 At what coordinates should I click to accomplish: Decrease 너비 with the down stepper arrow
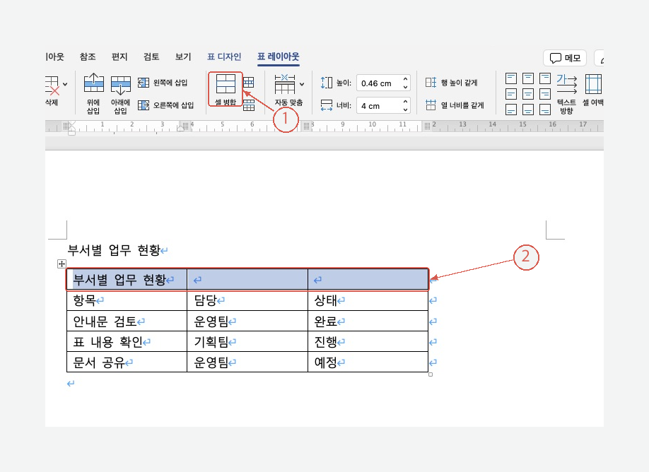coord(406,110)
